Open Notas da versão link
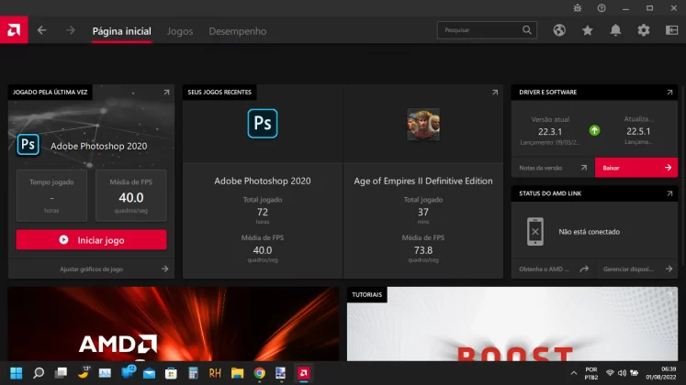Viewport: 686px width, 385px height. 553,168
